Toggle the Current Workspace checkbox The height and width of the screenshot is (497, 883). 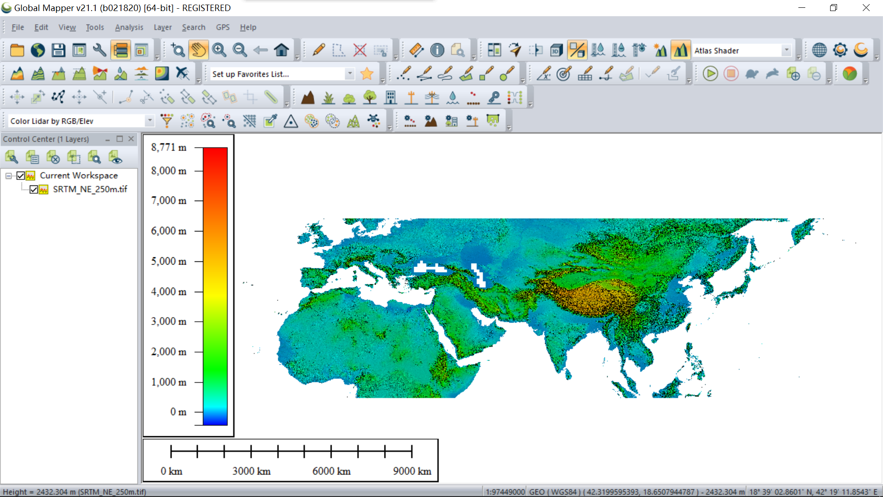(x=21, y=176)
